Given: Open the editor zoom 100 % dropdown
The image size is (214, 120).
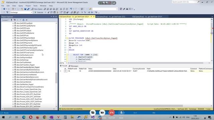Looking at the screenshot, I should 66,63.
